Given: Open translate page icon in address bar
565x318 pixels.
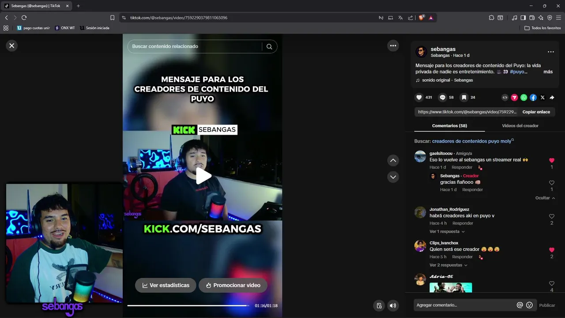Looking at the screenshot, I should coord(400,18).
